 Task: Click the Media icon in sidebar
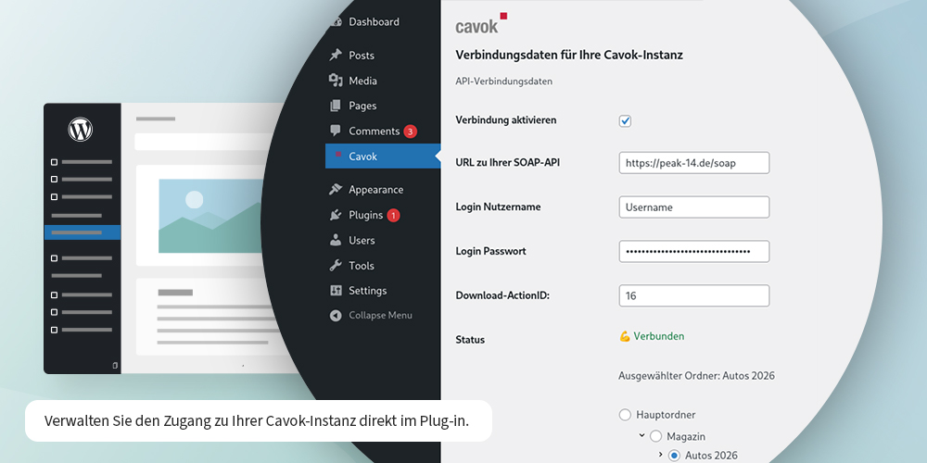336,81
